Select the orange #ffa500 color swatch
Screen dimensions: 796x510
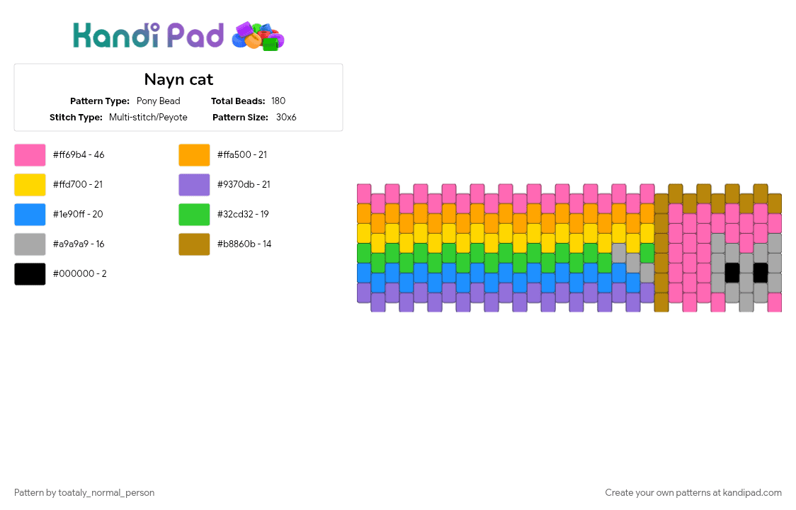[194, 155]
